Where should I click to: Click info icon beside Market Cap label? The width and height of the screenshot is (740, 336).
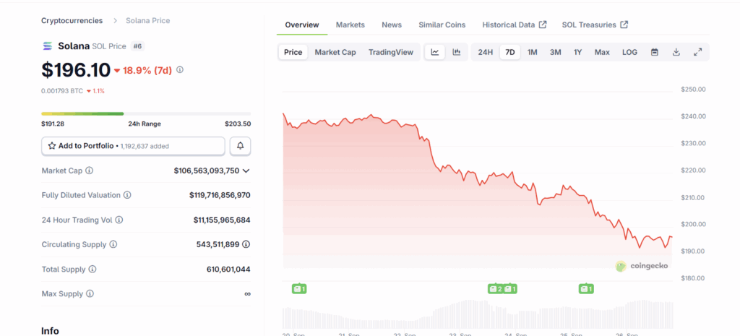coord(90,171)
